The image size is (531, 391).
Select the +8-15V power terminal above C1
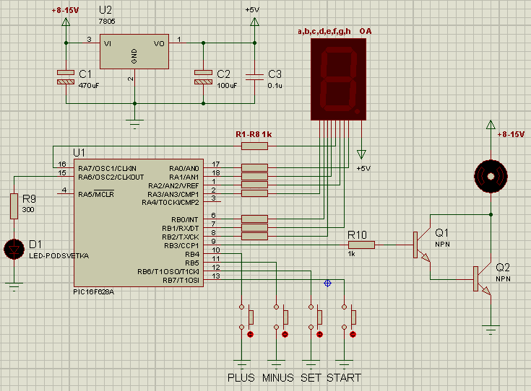(66, 23)
